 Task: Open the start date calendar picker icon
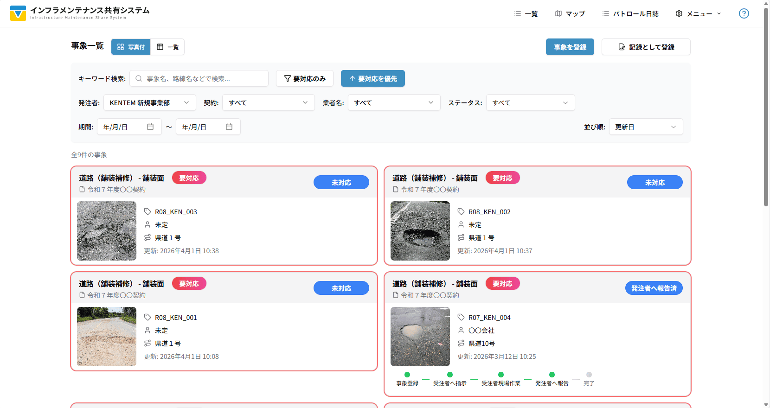(x=150, y=127)
